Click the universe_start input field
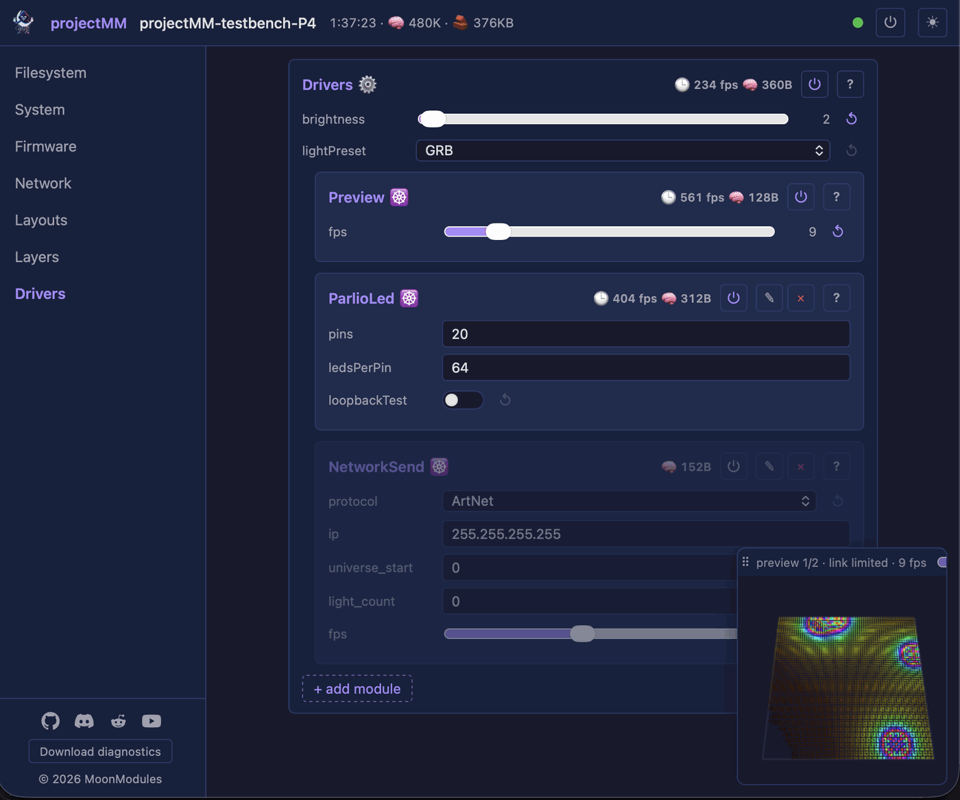960x800 pixels. click(590, 568)
